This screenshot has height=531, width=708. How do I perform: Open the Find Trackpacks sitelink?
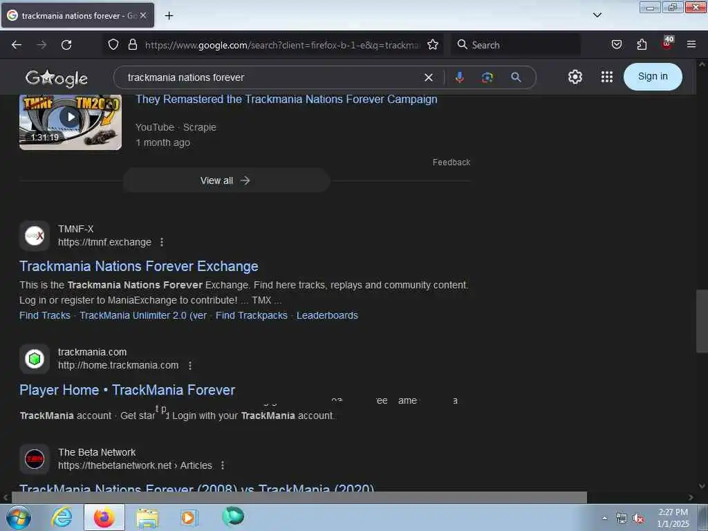click(x=252, y=315)
